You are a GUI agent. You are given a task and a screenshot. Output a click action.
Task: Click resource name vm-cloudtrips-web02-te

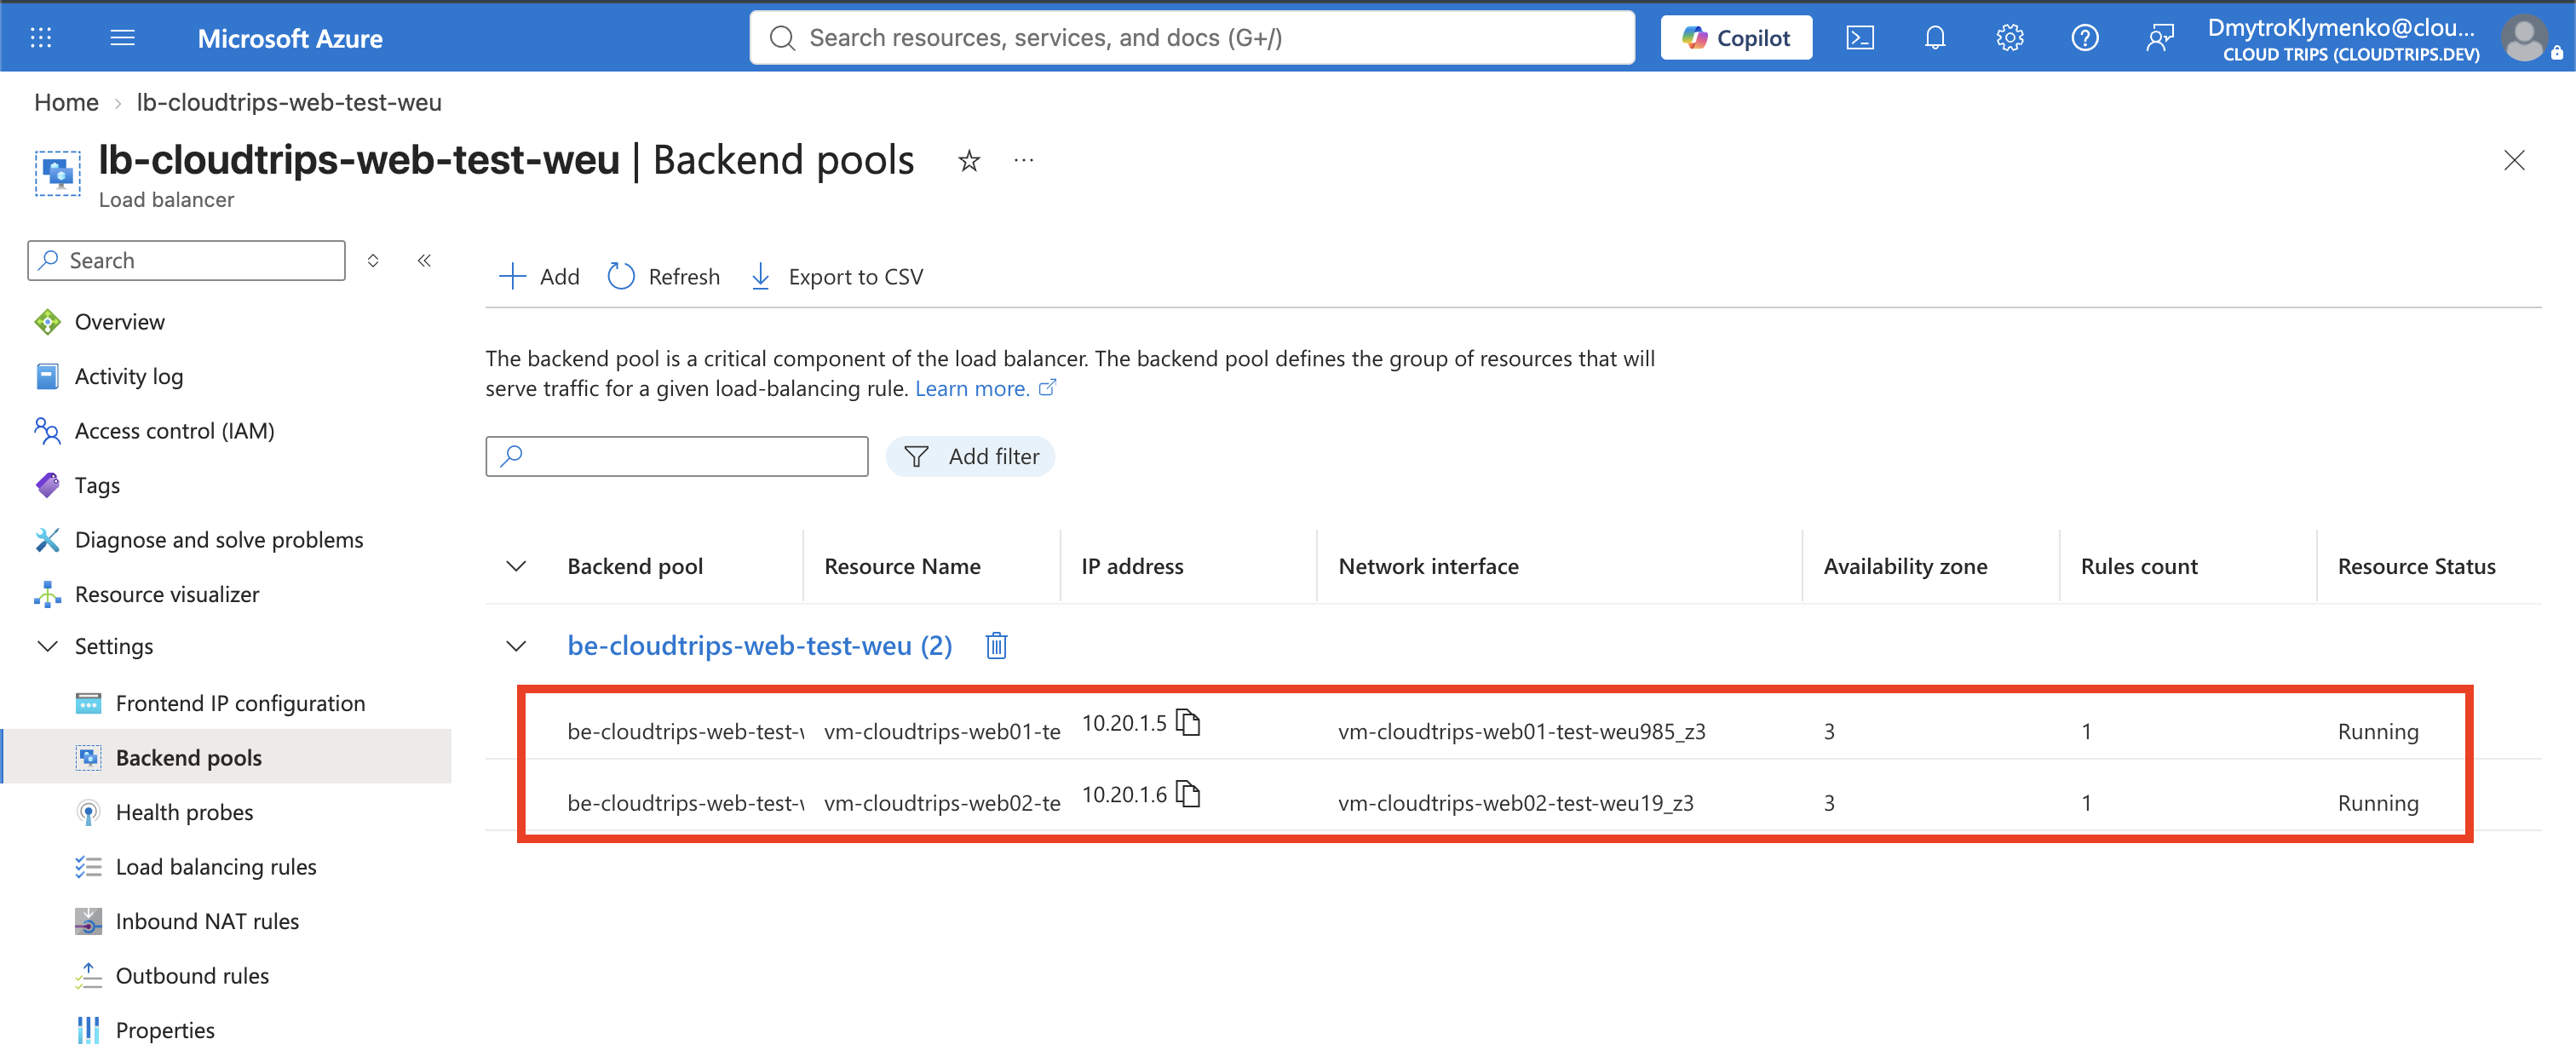pos(942,803)
